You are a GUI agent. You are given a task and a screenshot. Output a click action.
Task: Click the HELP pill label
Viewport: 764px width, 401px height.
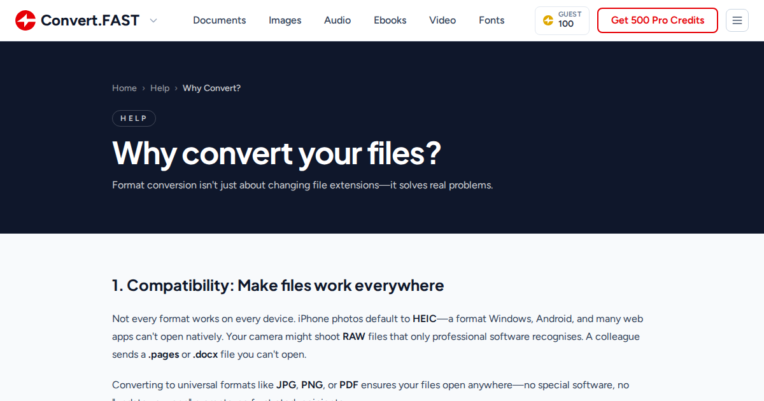[x=134, y=118]
